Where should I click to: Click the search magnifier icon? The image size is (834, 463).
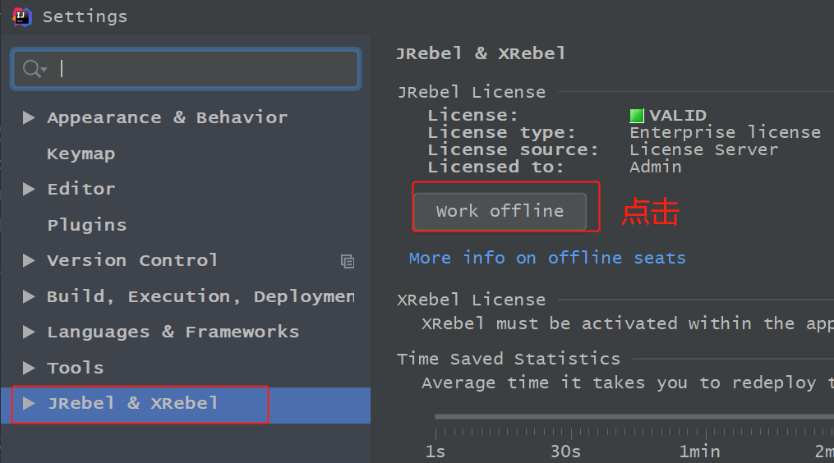coord(33,69)
